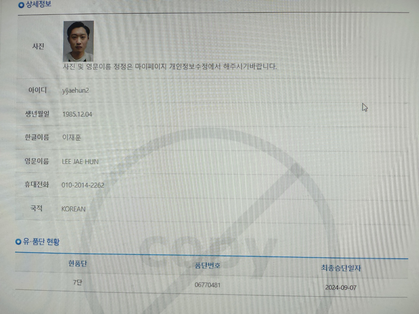Click the 생년월일 field label

point(37,114)
